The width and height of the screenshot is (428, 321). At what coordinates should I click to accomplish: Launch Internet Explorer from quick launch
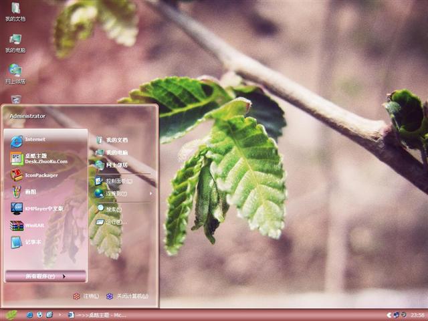(x=29, y=315)
